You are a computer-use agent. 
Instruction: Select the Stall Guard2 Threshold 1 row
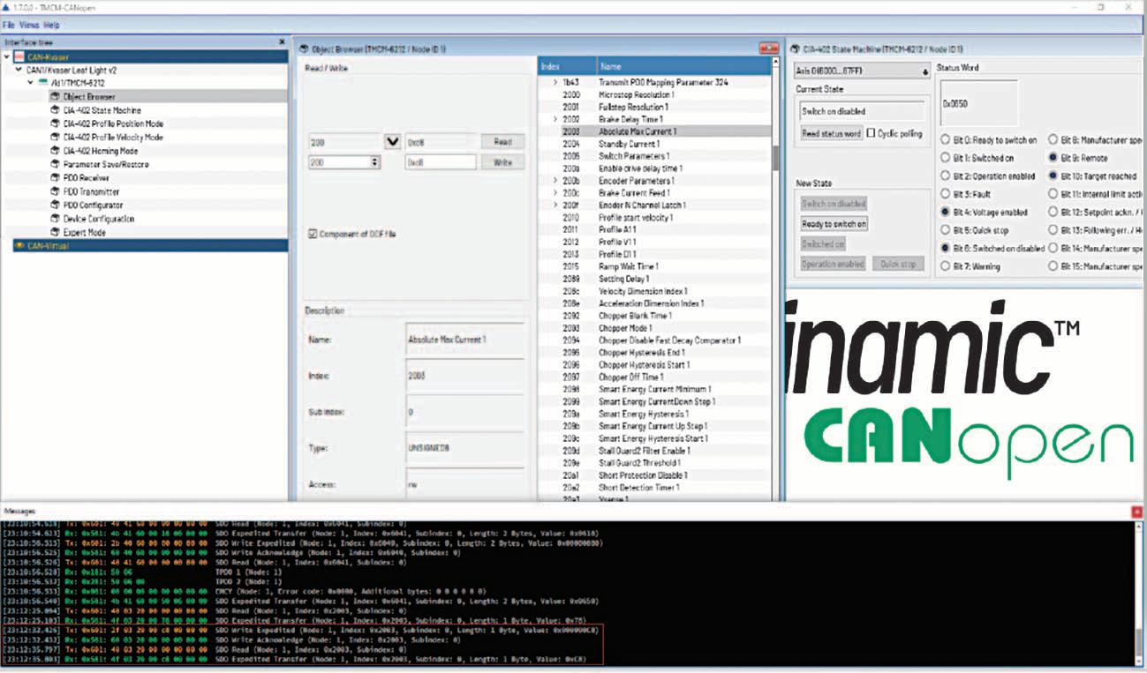655,463
